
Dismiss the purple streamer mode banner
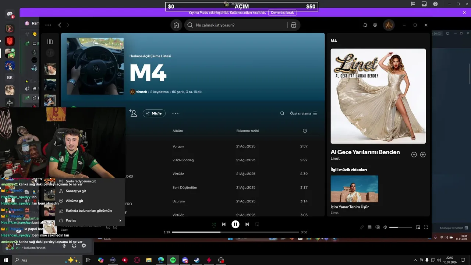click(x=464, y=13)
